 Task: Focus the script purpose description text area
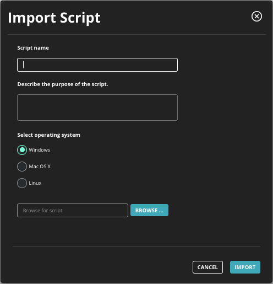[97, 108]
